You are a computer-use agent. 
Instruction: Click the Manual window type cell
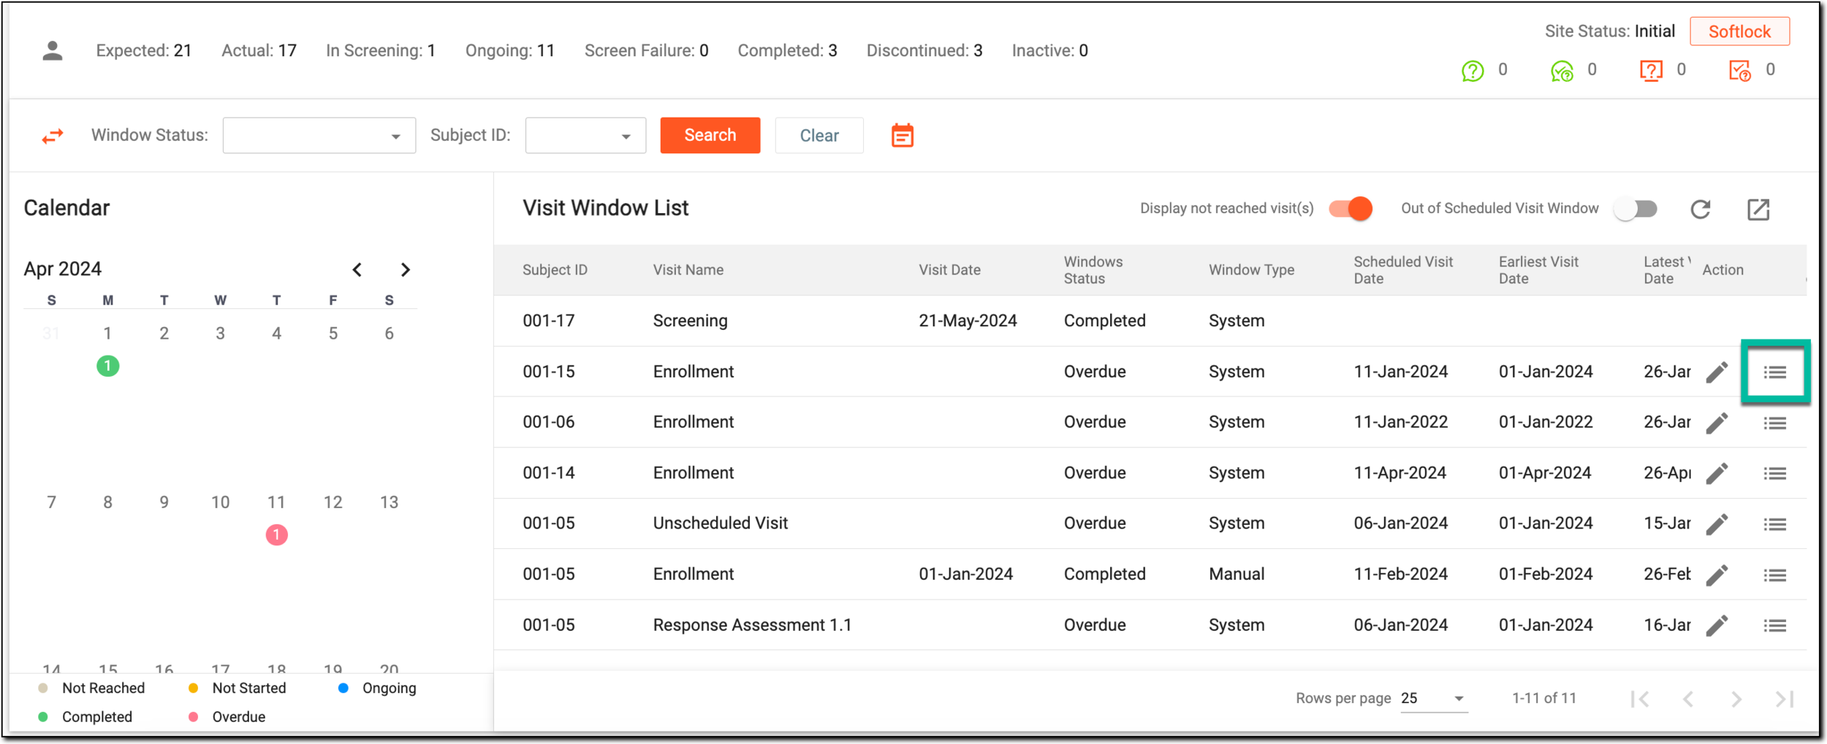pos(1237,574)
